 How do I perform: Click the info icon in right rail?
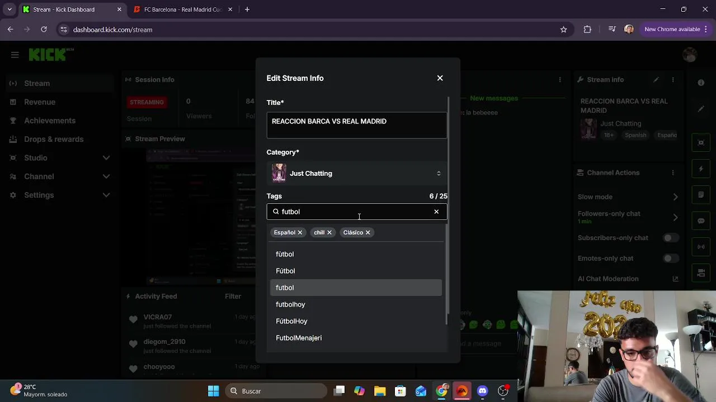tap(701, 83)
